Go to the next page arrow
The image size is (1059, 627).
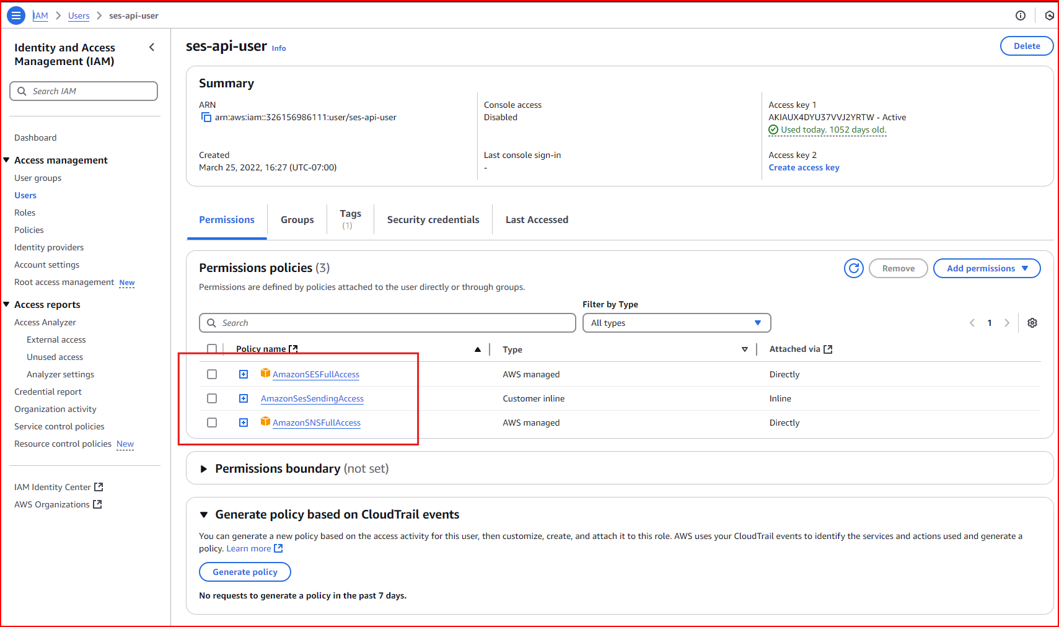pos(1007,323)
